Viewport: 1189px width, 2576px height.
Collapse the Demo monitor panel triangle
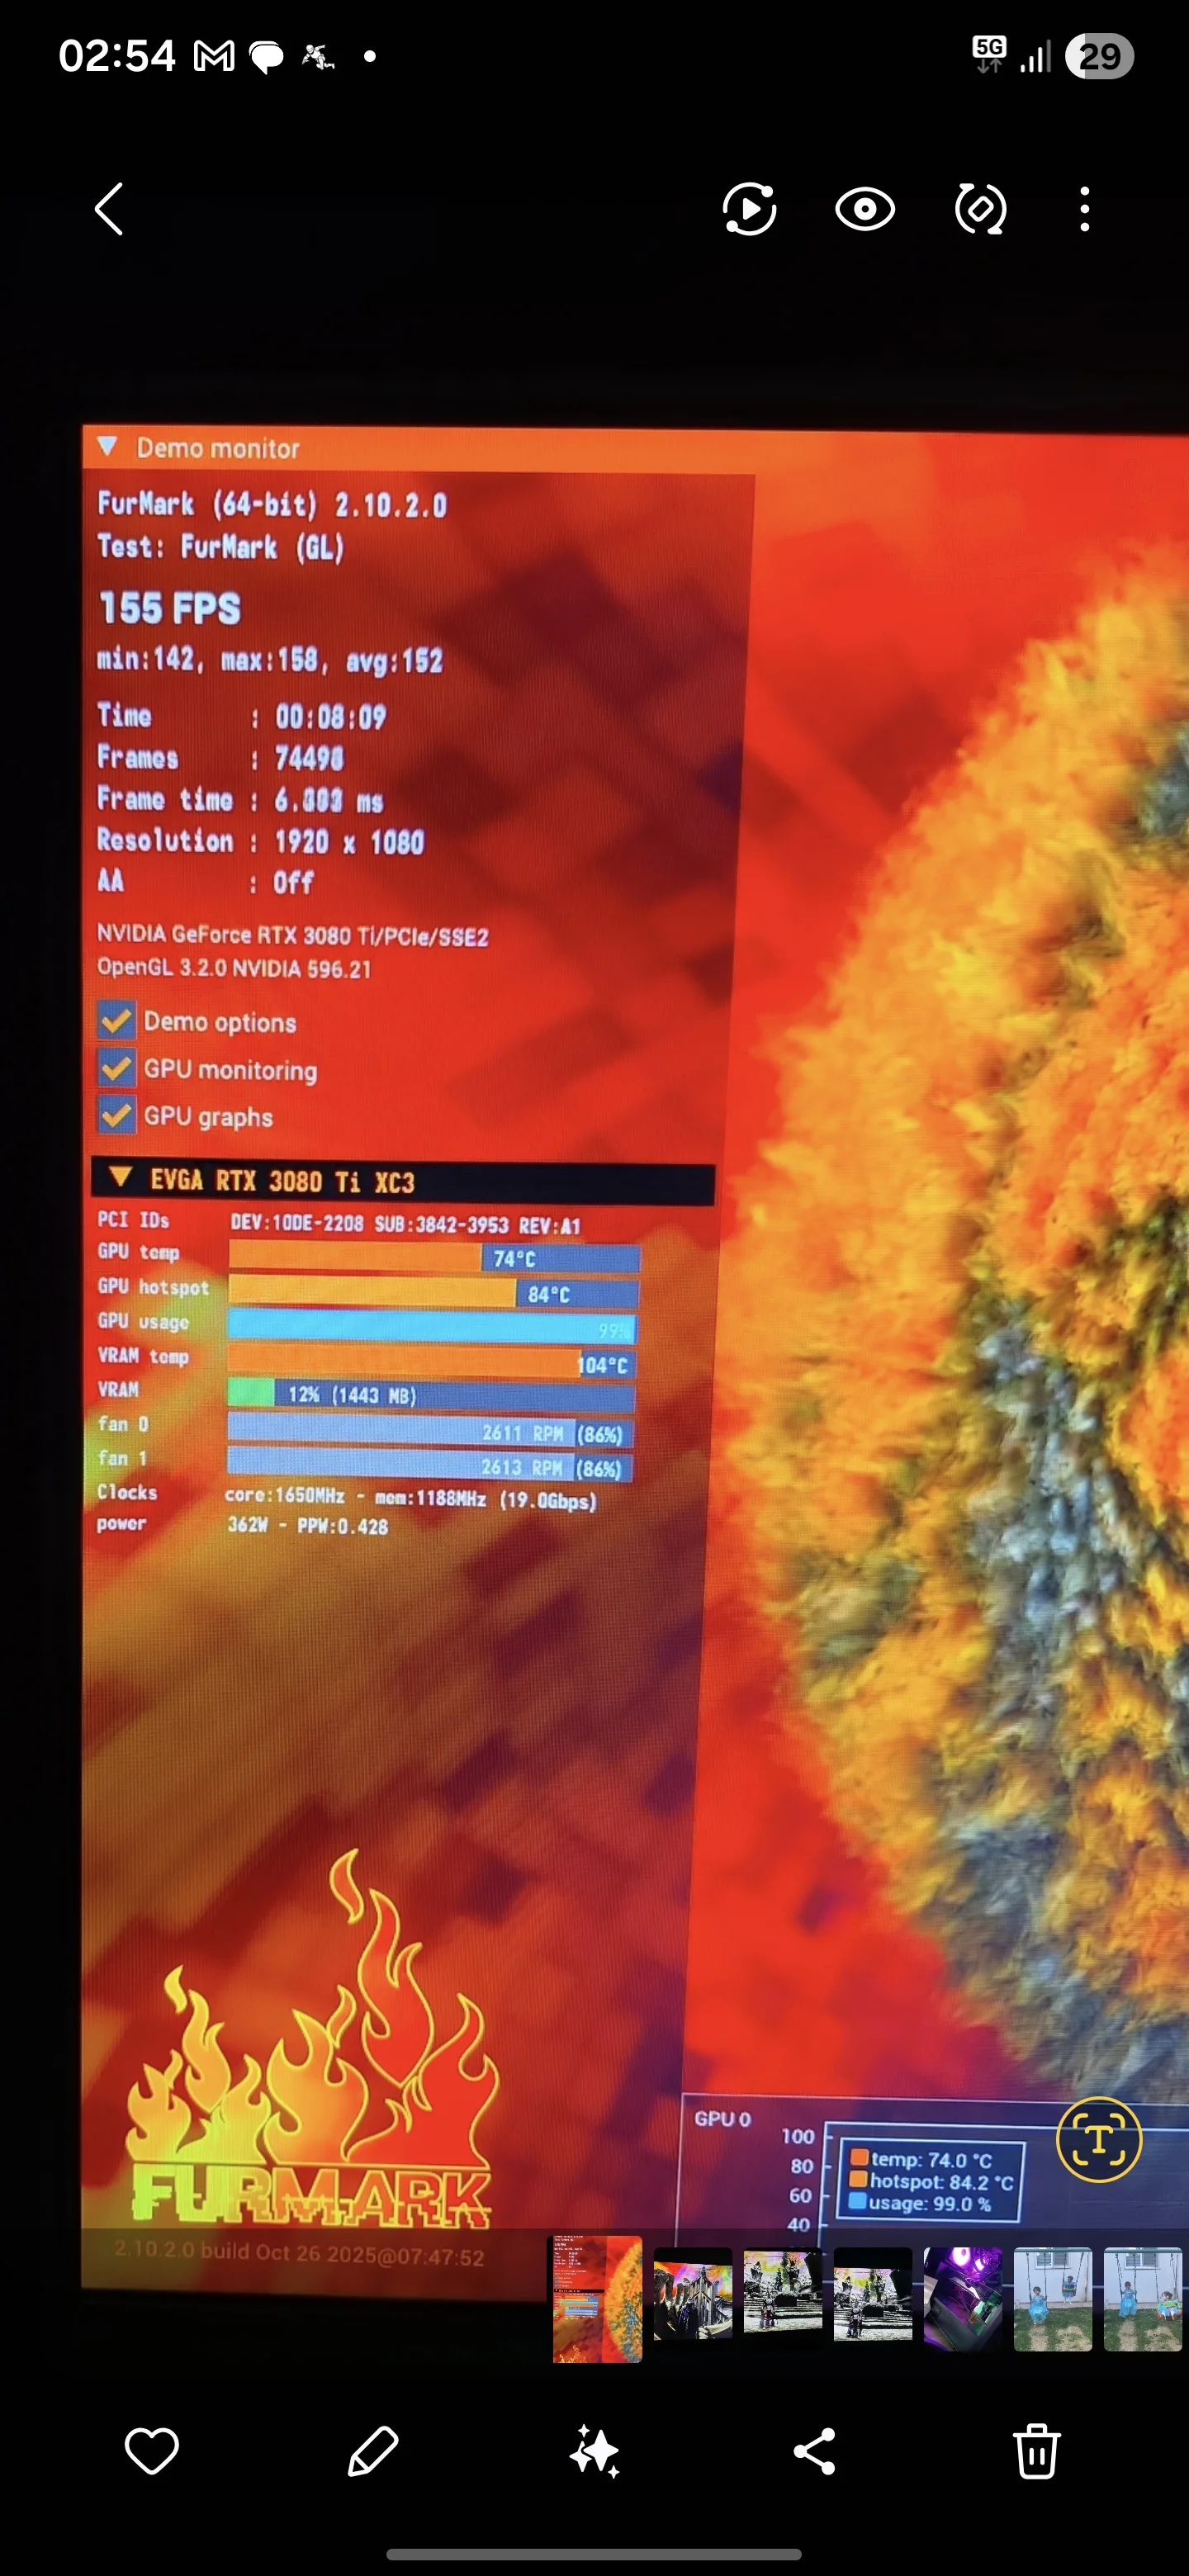(107, 446)
